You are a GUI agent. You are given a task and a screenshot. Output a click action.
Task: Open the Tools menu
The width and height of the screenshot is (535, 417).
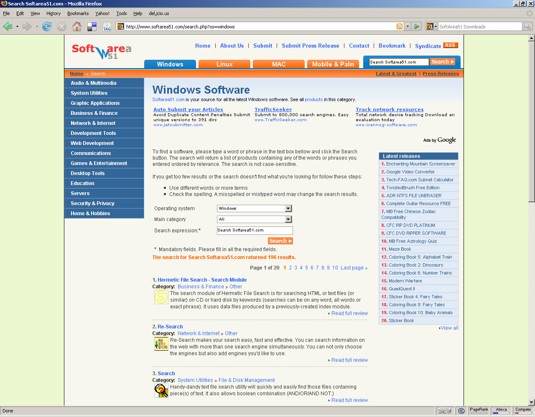[122, 13]
